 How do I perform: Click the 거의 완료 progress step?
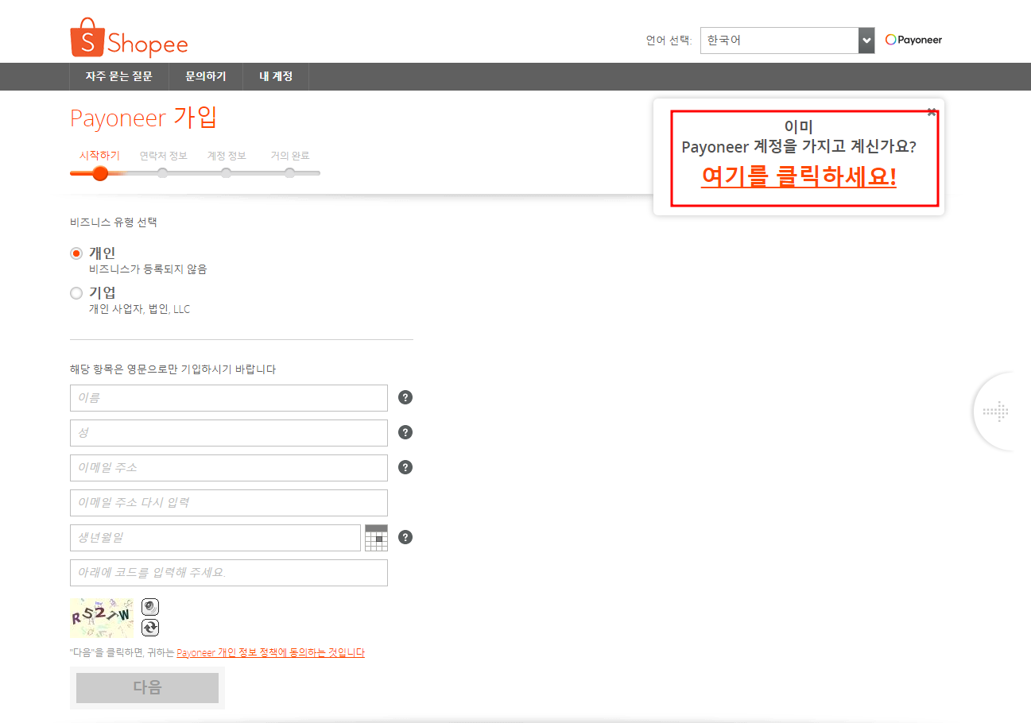click(290, 156)
